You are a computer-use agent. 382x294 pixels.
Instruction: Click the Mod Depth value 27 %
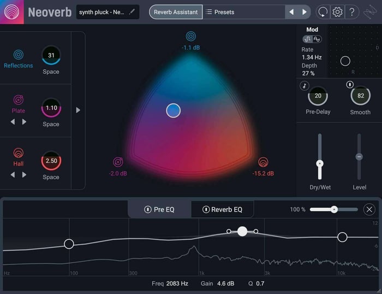[x=308, y=73]
